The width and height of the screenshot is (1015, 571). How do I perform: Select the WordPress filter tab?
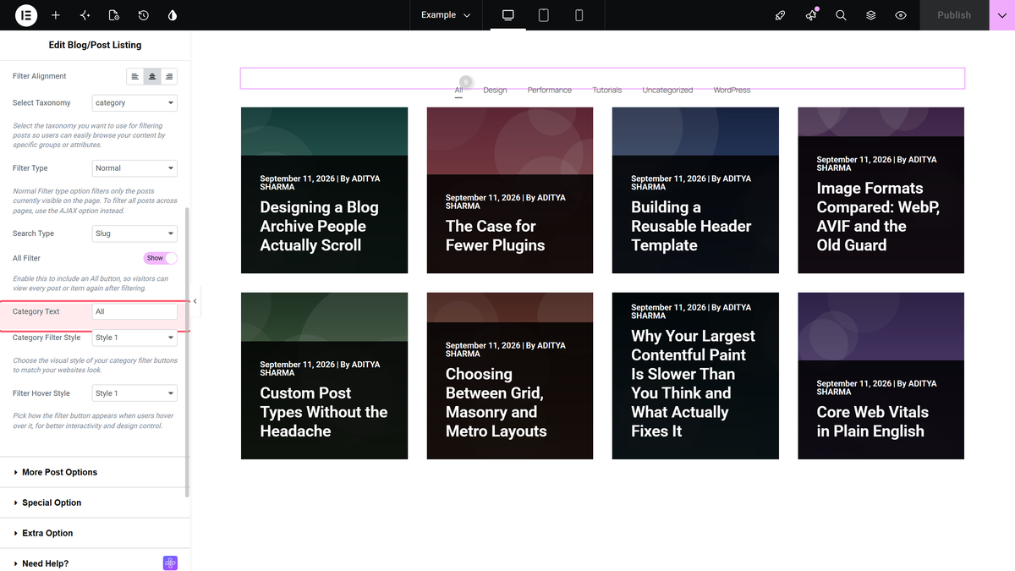point(732,90)
